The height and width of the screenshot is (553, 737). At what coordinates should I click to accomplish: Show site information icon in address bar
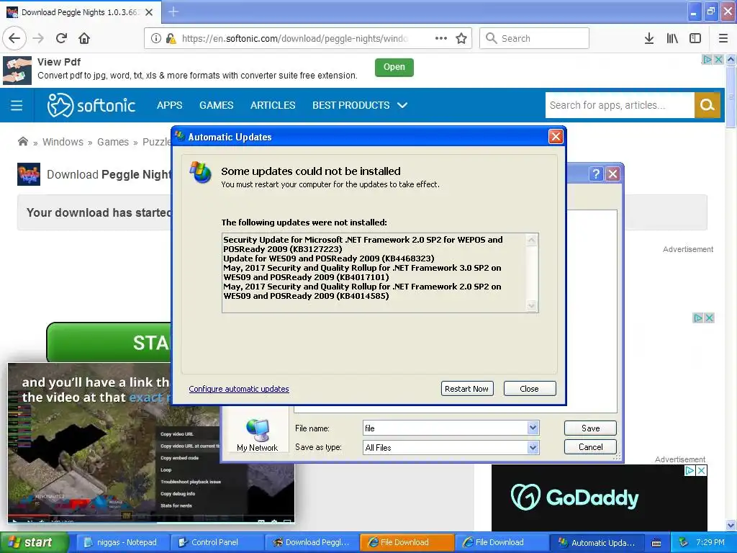click(155, 39)
